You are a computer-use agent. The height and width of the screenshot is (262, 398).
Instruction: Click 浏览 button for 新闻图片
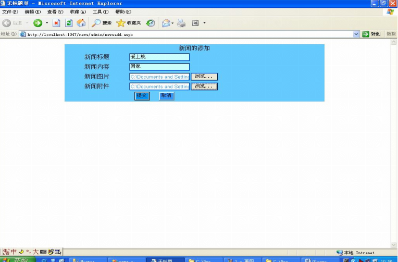tap(204, 77)
